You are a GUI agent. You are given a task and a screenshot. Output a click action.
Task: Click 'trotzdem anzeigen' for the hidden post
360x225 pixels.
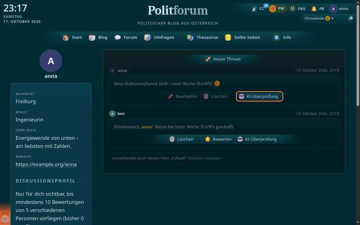coord(205,158)
